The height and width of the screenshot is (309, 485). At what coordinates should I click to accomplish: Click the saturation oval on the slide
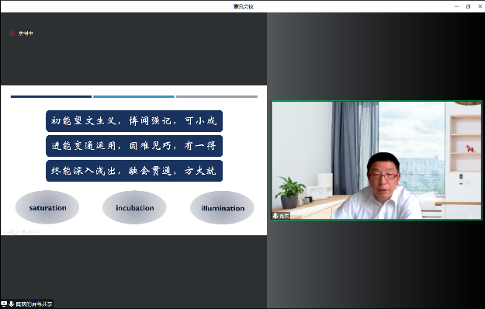tap(47, 207)
